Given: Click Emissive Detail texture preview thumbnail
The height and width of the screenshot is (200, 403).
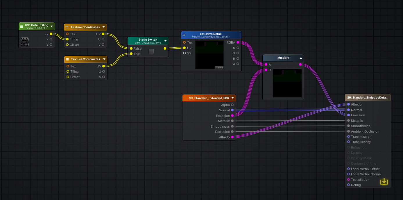Looking at the screenshot, I should 209,55.
